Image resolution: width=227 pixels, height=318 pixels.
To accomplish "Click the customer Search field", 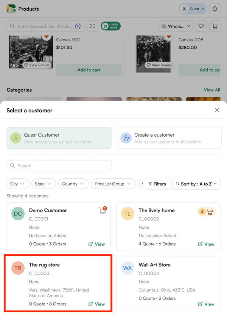I will [x=59, y=166].
